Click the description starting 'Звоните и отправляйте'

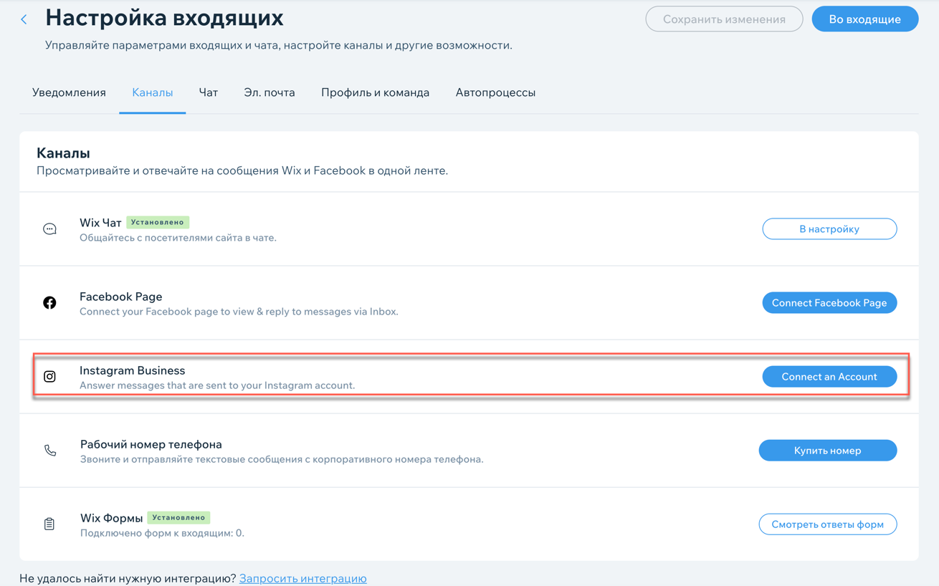click(x=282, y=459)
